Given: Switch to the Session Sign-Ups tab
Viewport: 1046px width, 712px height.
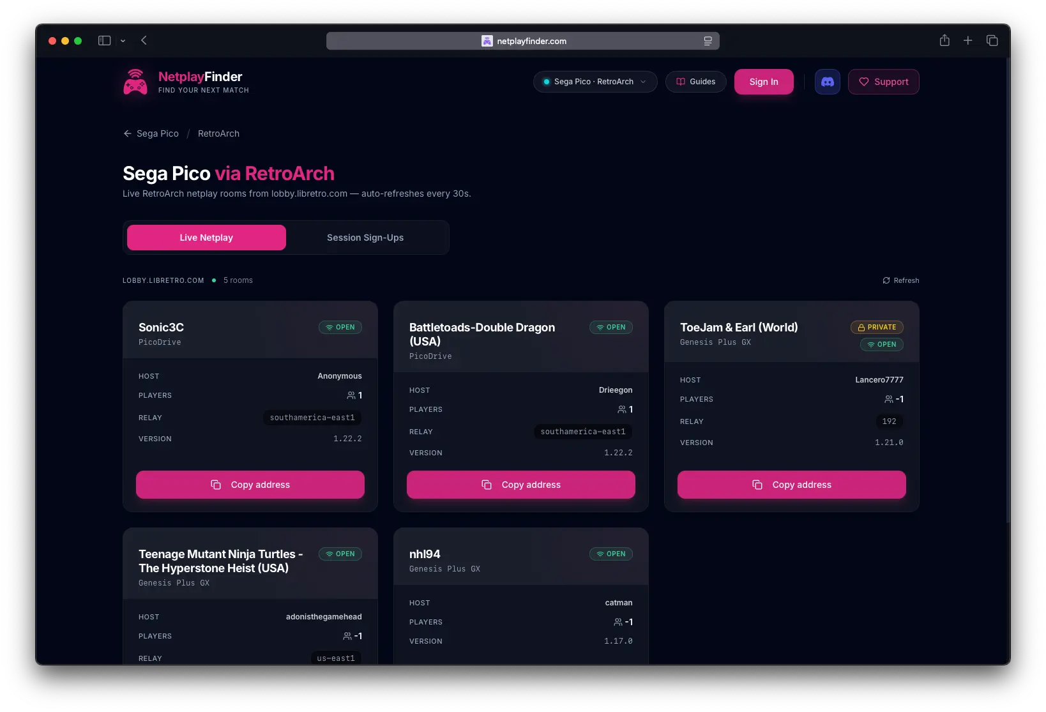Looking at the screenshot, I should (365, 238).
